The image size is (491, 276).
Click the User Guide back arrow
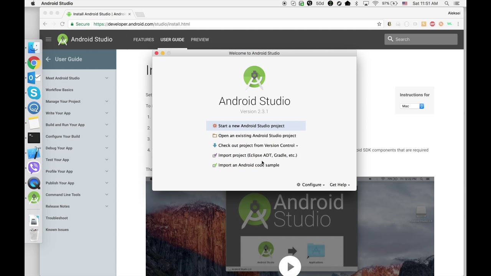tap(48, 59)
